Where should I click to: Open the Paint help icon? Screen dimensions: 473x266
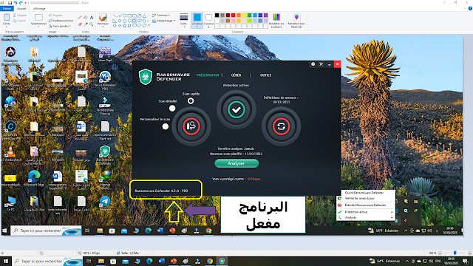470,8
